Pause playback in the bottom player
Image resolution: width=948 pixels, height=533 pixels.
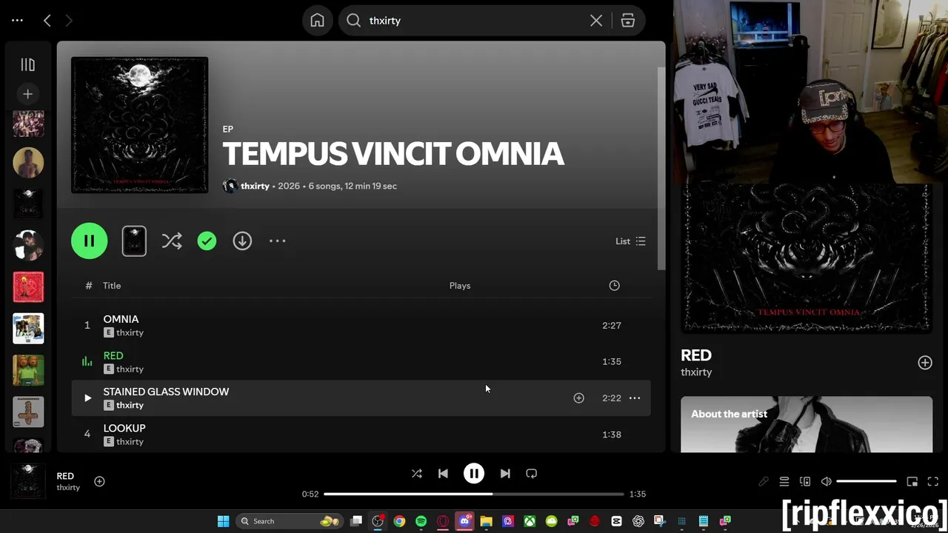coord(474,474)
